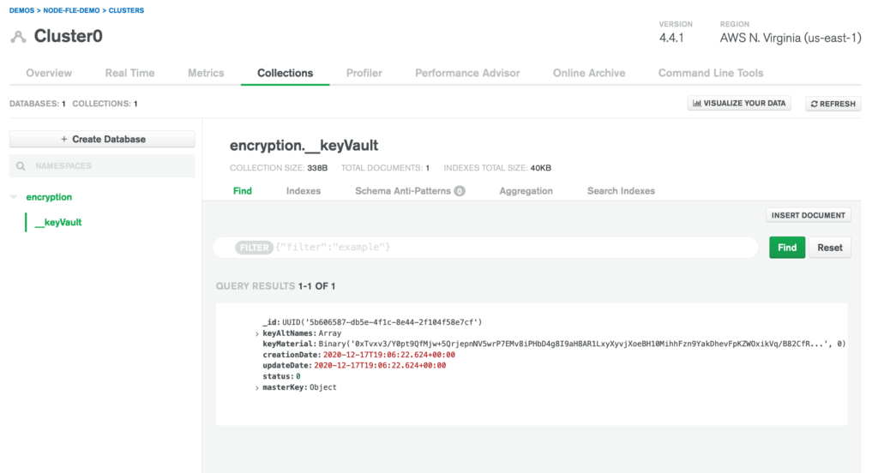Click the Cluster0 title
The width and height of the screenshot is (878, 473).
[69, 36]
